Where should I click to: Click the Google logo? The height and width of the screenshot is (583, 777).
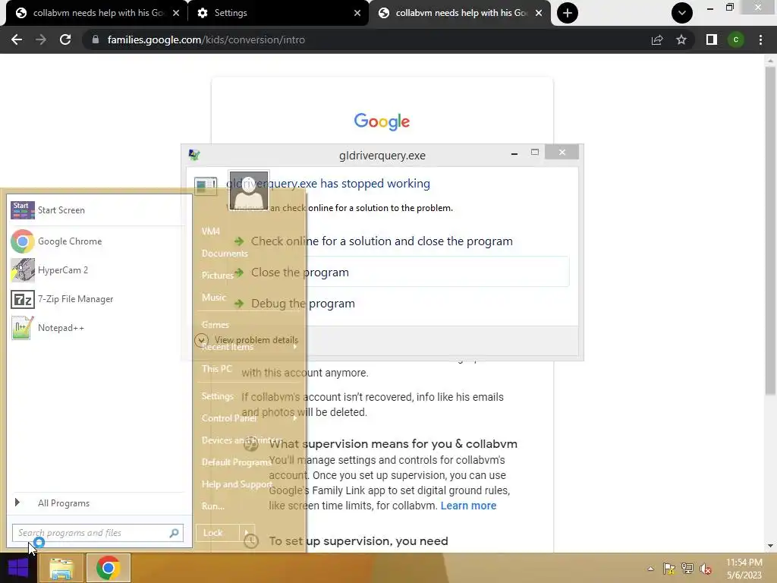[382, 121]
